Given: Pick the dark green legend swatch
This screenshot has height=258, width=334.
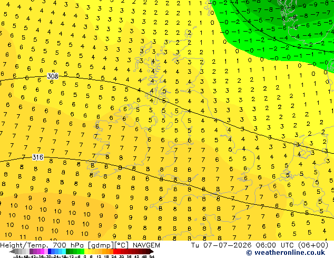Looking at the screenshot, I should (x=68, y=251).
